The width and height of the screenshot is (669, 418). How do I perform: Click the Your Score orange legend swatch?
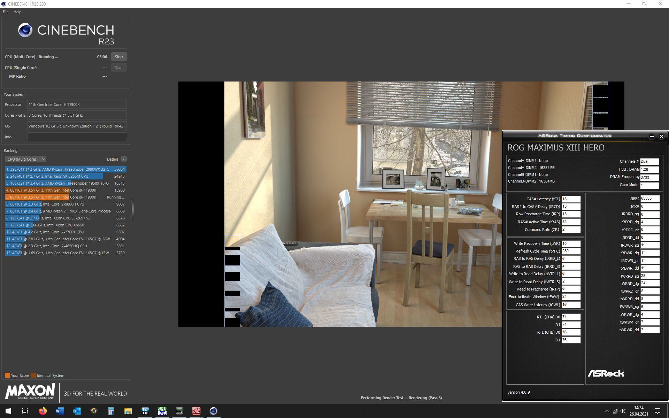tap(7, 376)
